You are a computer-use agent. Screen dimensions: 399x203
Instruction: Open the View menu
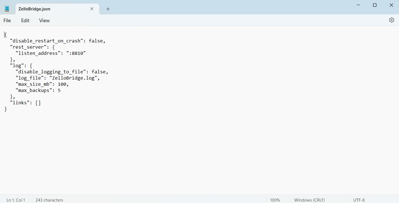tap(44, 21)
